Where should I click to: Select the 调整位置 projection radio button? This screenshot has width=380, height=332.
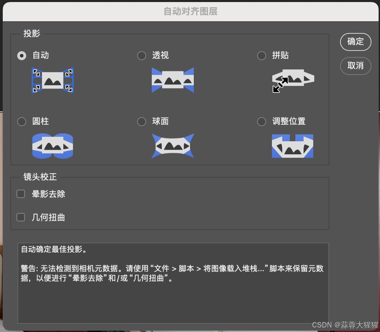(262, 121)
